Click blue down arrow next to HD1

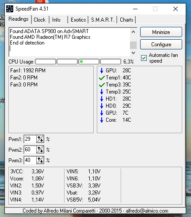(x=102, y=99)
